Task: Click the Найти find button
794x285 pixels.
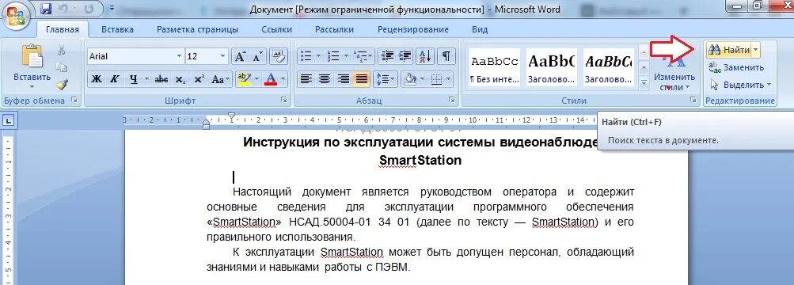Action: 728,50
